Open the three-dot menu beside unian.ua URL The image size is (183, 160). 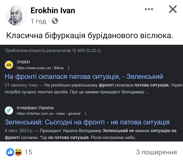coord(68,68)
